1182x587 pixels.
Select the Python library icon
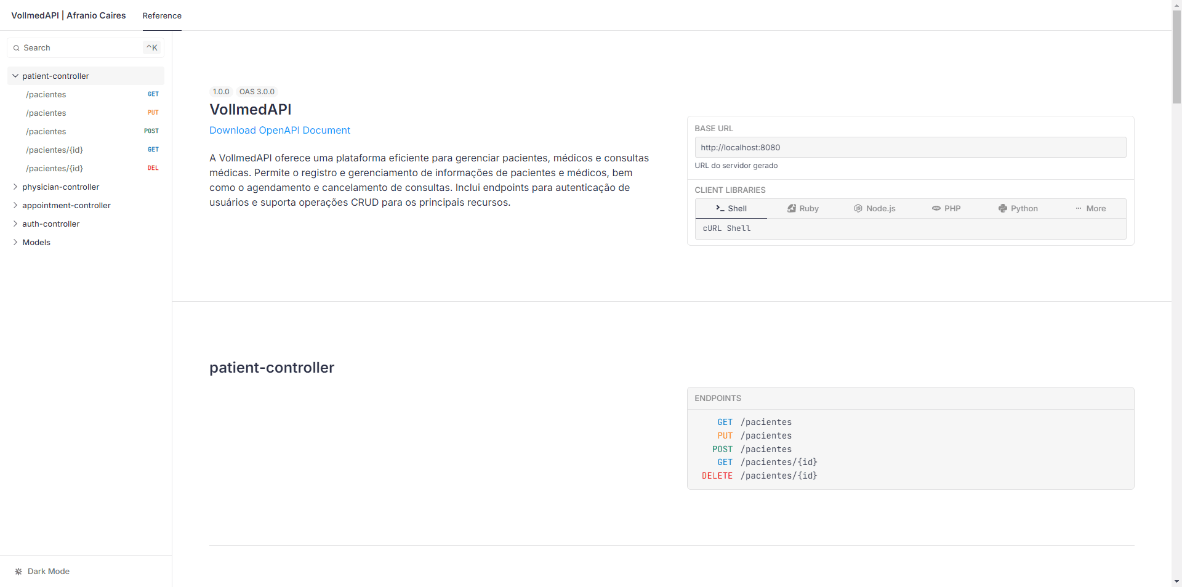(1003, 209)
